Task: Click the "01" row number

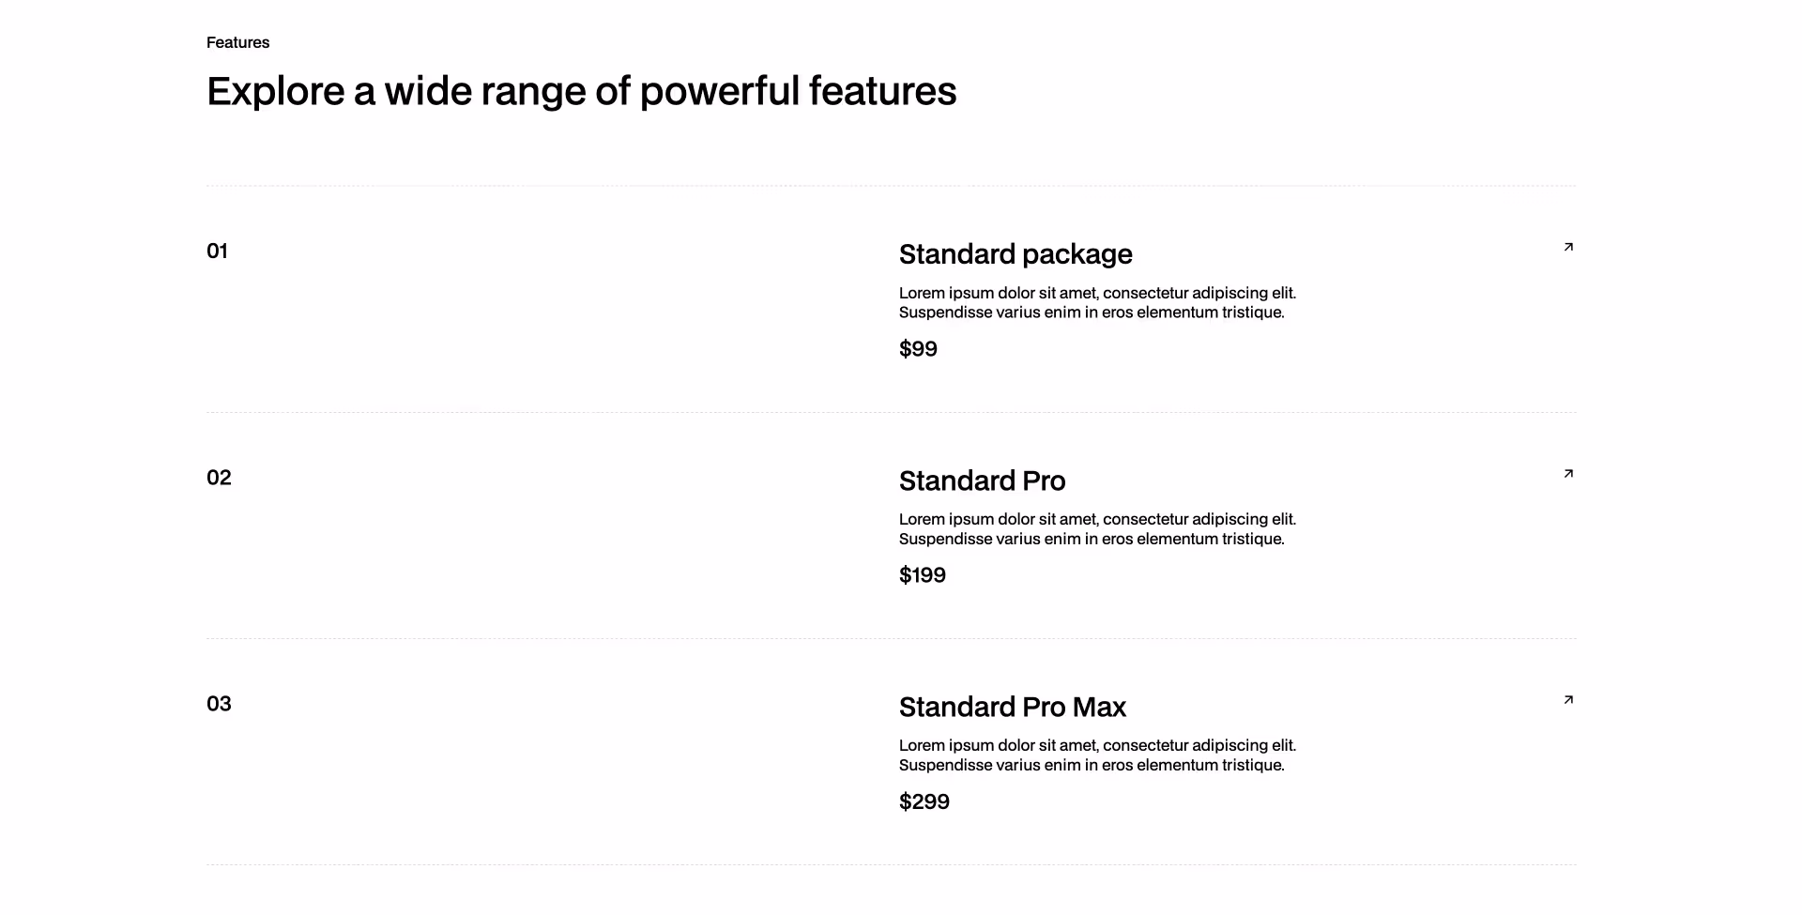Action: pyautogui.click(x=217, y=251)
